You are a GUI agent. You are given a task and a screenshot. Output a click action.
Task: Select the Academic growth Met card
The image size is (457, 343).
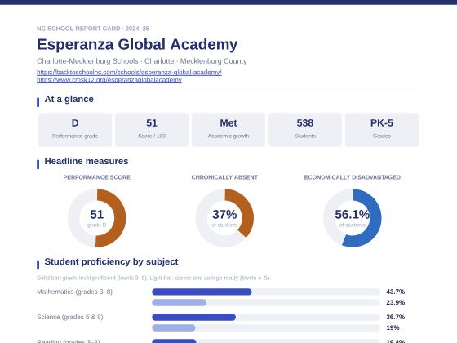point(228,130)
